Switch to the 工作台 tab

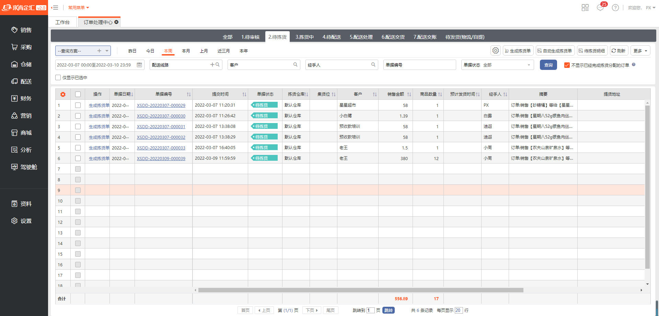click(62, 22)
